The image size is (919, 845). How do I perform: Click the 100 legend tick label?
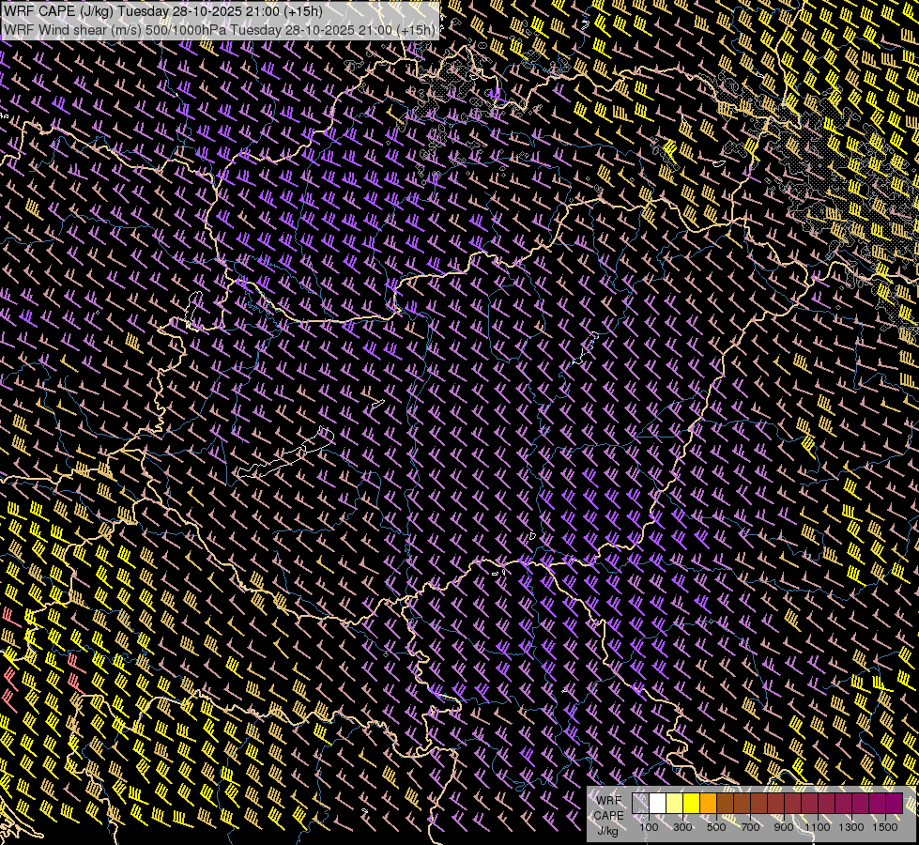click(649, 827)
